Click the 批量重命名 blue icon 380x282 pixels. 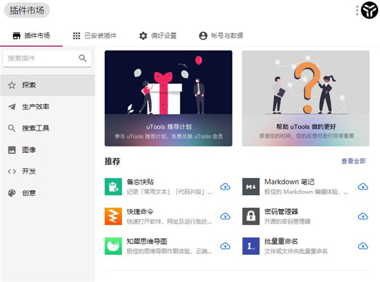click(x=251, y=246)
